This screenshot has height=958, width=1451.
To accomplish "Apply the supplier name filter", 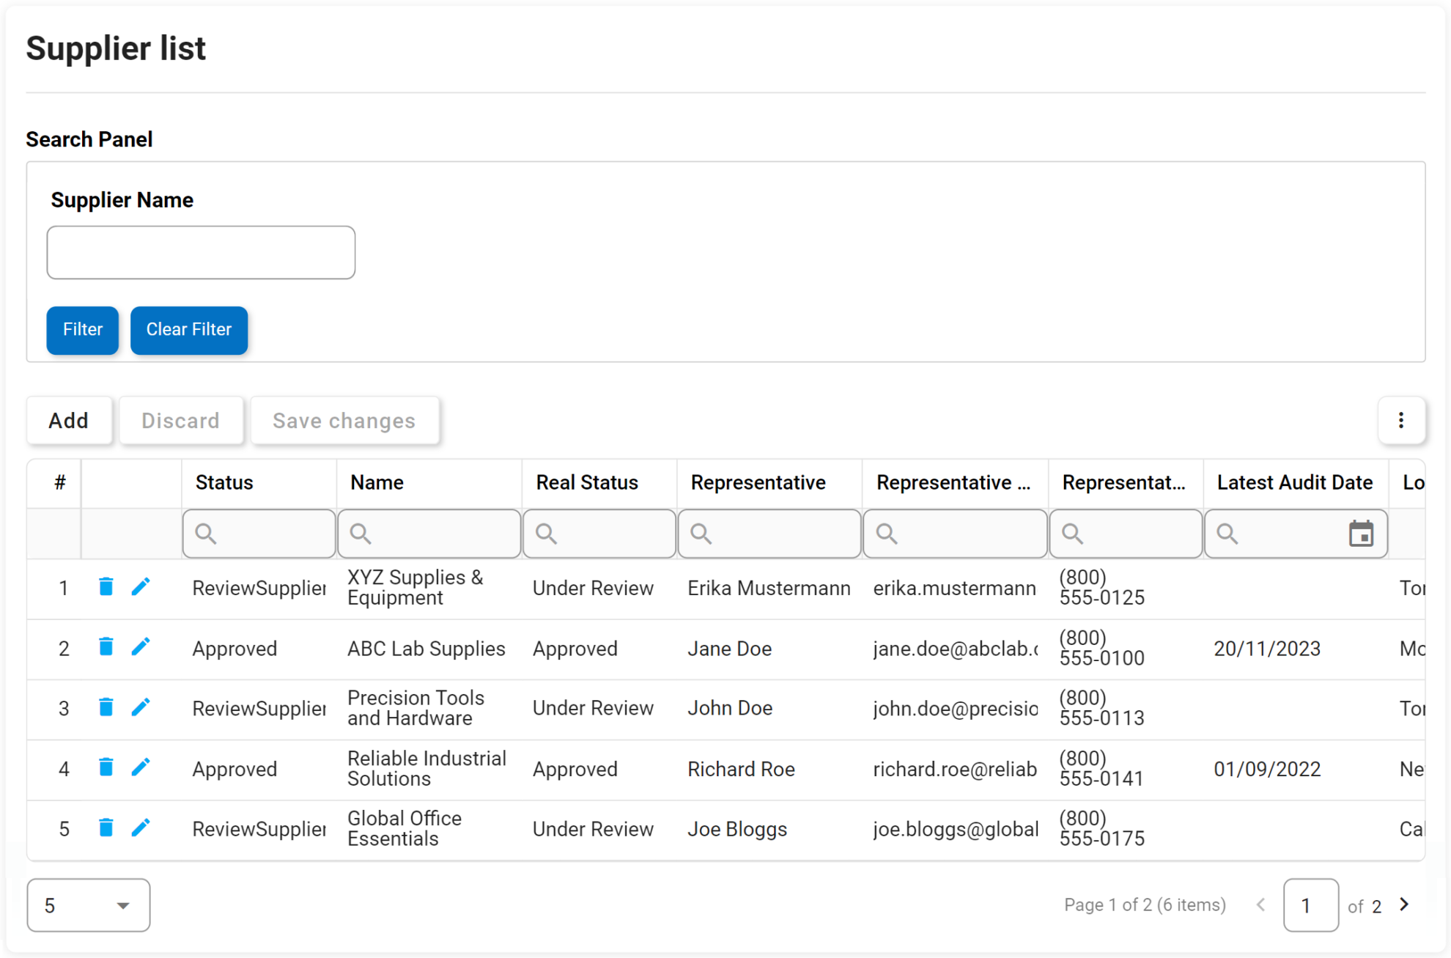I will pos(82,330).
